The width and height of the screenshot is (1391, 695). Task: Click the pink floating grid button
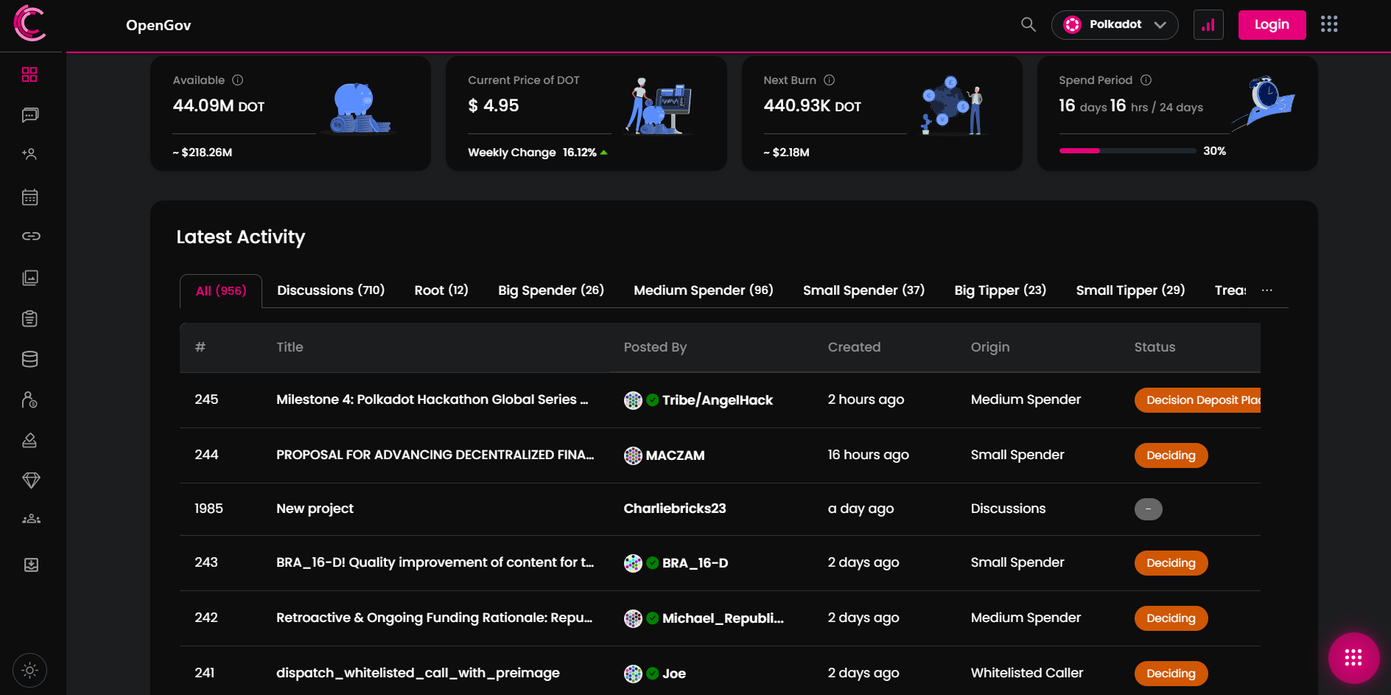click(1353, 658)
